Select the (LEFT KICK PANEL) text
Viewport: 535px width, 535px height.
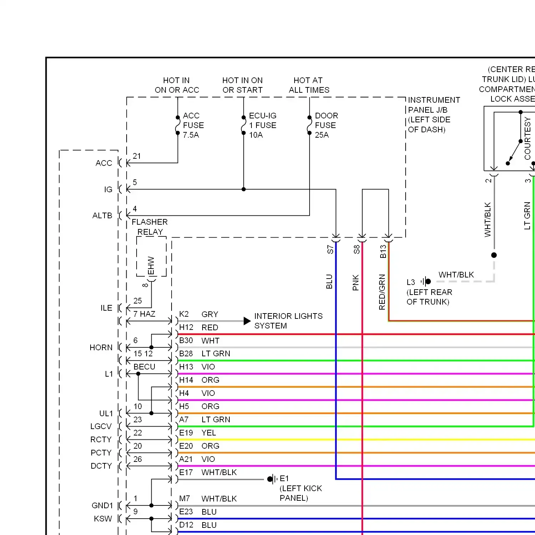(301, 493)
